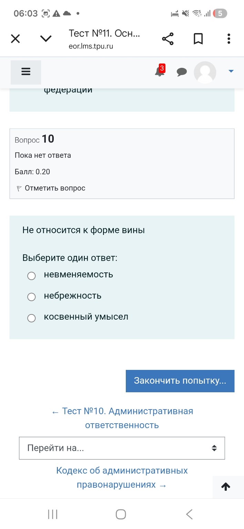
Task: Select the answer косвенный умысел
Action: (31, 318)
